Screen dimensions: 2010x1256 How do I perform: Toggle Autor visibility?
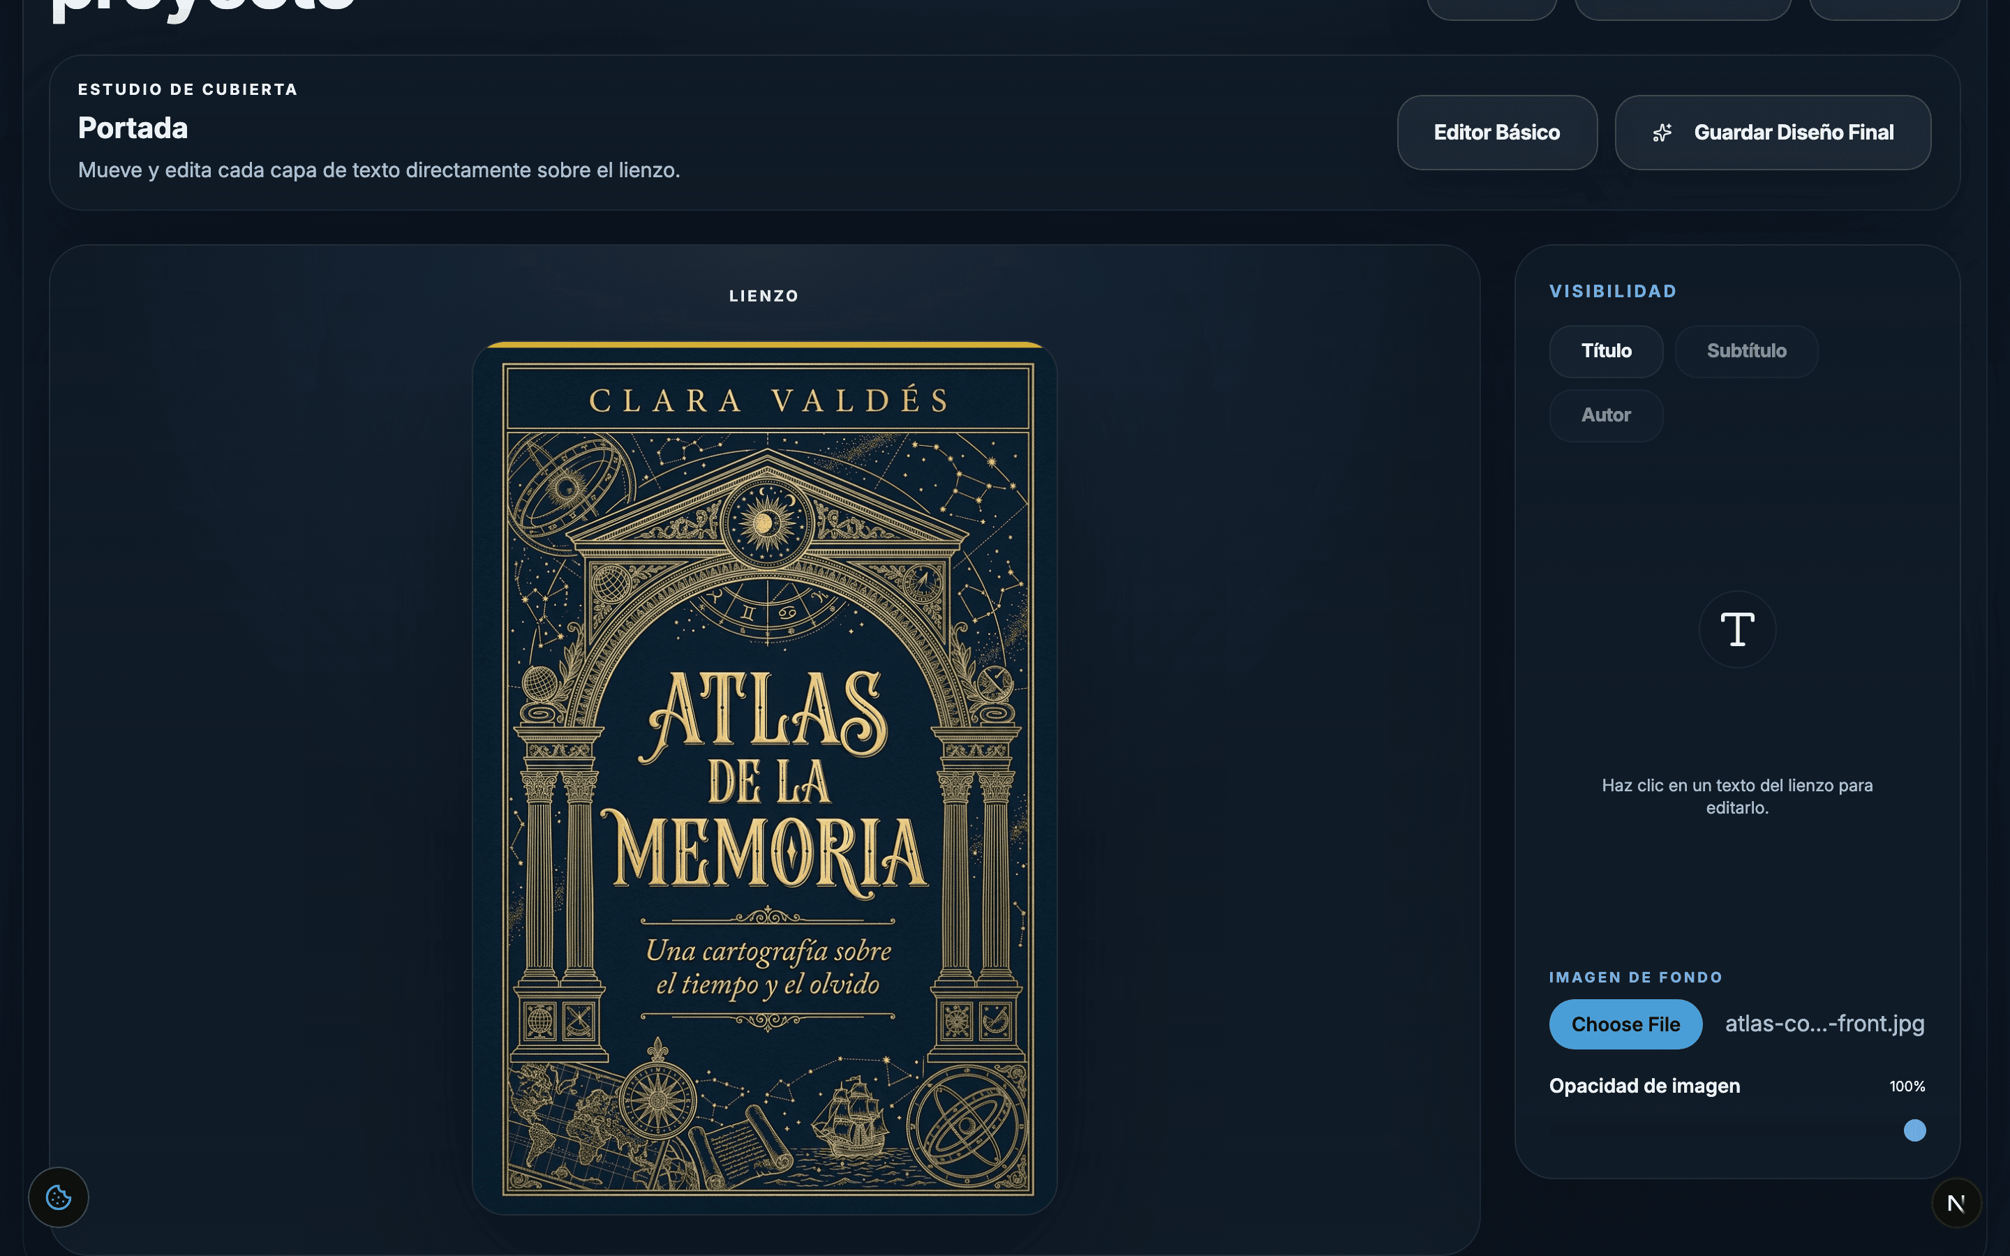pos(1605,415)
